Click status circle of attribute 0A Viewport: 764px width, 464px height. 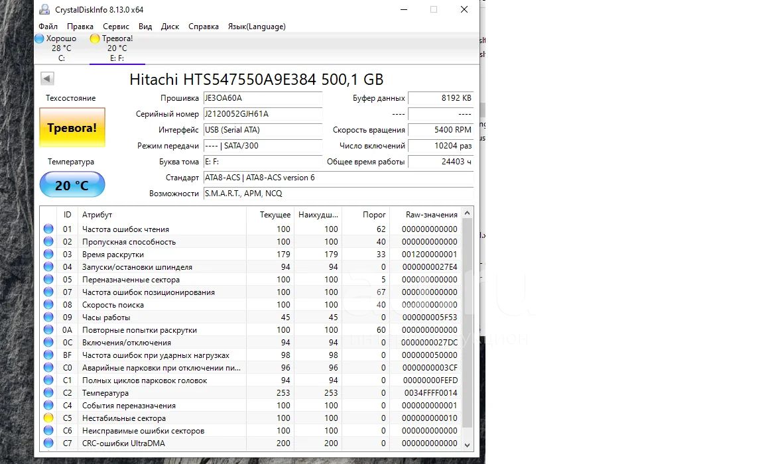tap(48, 329)
